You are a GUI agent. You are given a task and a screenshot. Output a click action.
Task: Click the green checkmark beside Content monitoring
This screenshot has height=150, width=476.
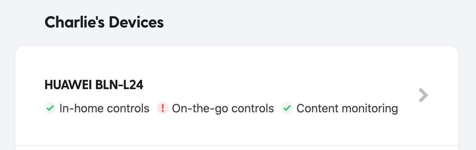(287, 108)
